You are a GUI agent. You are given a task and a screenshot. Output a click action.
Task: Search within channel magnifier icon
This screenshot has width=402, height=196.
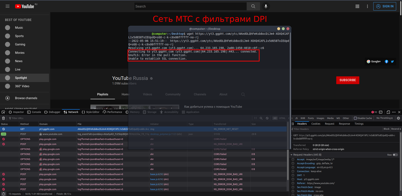pyautogui.click(x=243, y=94)
